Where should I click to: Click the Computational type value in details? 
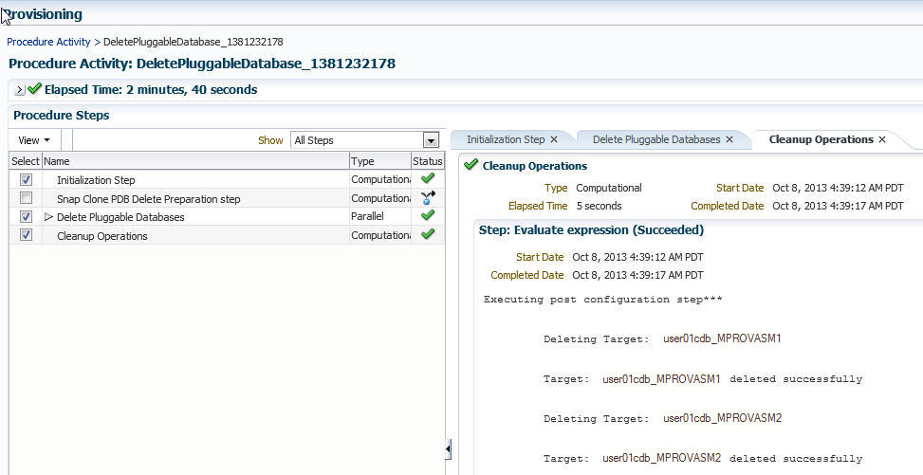point(609,188)
